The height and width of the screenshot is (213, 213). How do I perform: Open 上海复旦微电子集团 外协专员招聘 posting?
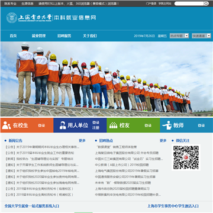pos(127,153)
